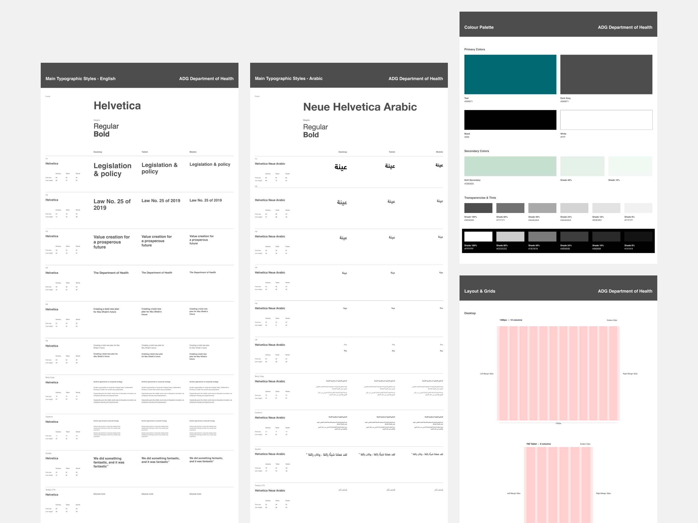Pick the #7A7A7A swatch on black strip
The height and width of the screenshot is (523, 698).
pos(542,237)
